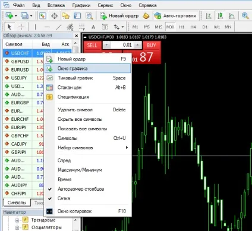Click the New Chart toolbar icon
Screen dimensions: 252x231
tap(9, 15)
